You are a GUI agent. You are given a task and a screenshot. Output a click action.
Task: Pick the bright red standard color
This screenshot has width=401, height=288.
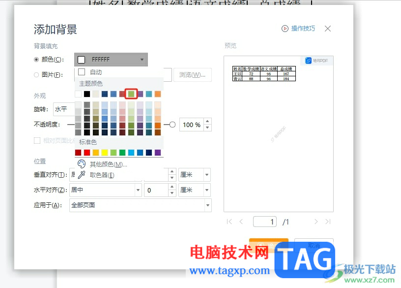tap(87, 153)
